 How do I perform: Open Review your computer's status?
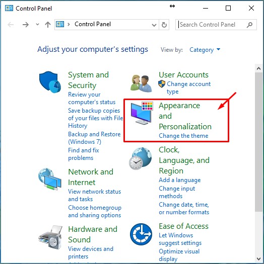click(92, 99)
